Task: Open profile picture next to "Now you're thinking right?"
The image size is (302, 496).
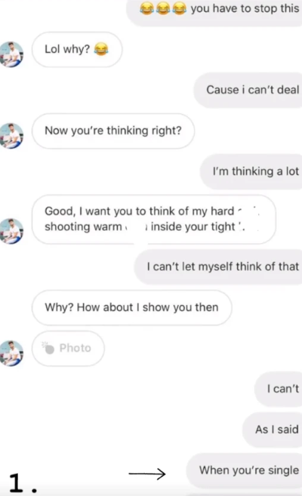Action: coord(11,136)
